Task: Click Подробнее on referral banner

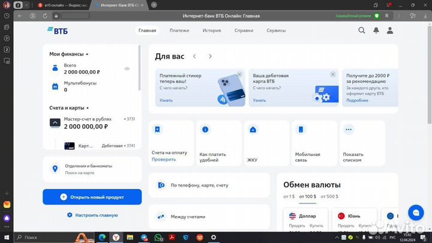Action: coord(357,100)
